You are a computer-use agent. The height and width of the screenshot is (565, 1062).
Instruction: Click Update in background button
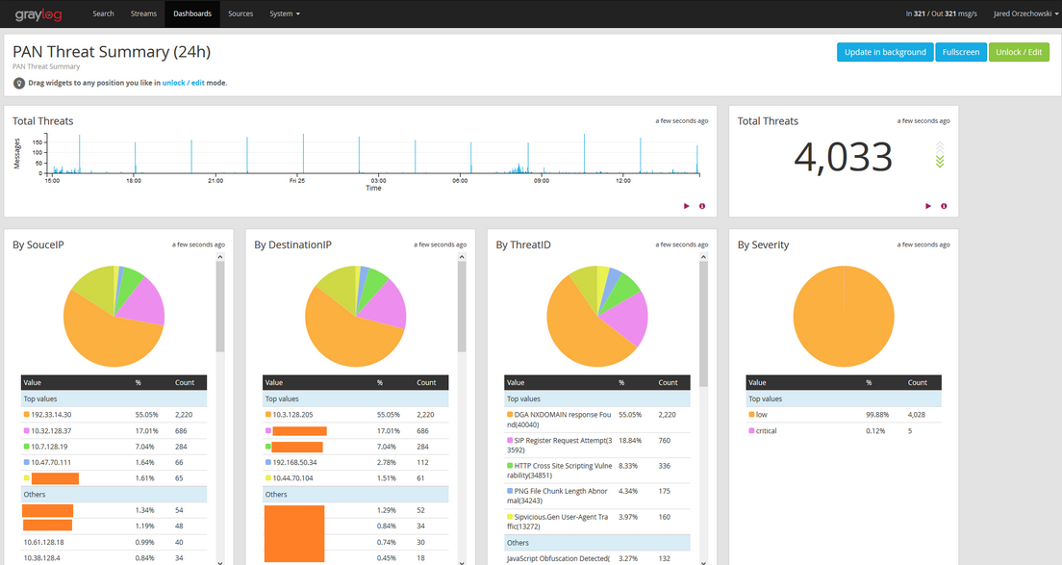point(885,52)
